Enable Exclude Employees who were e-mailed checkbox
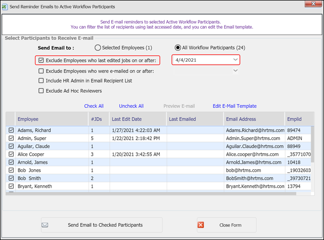The width and height of the screenshot is (324, 240). 41,71
